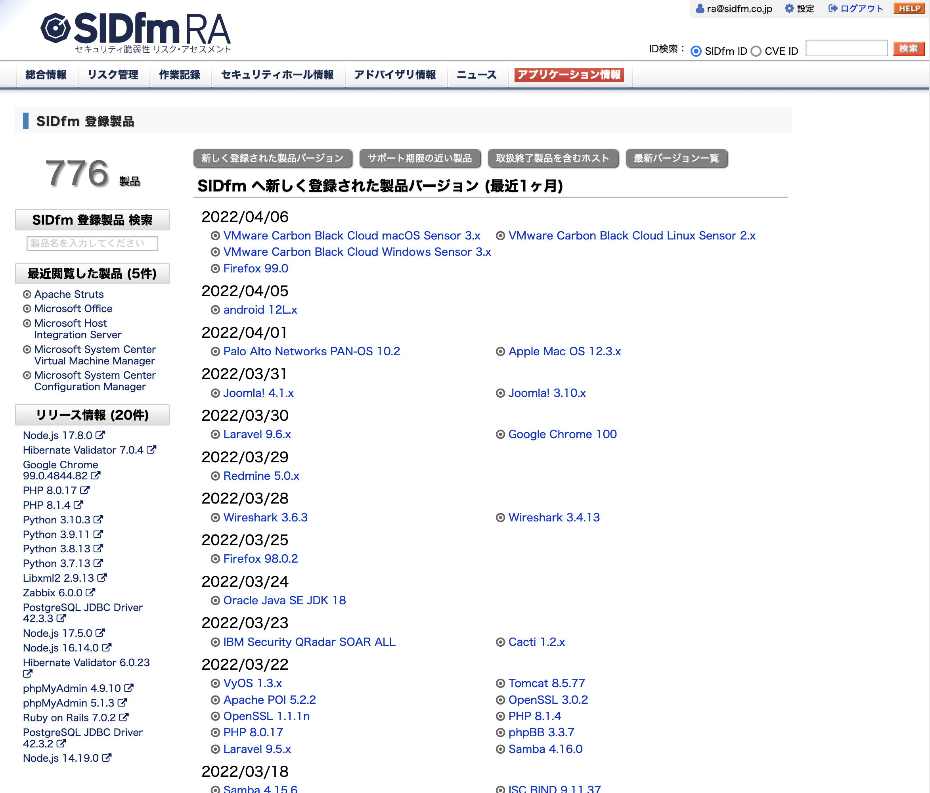Click the bullet icon before android 12L.x
Screen dimensions: 930x793
215,310
